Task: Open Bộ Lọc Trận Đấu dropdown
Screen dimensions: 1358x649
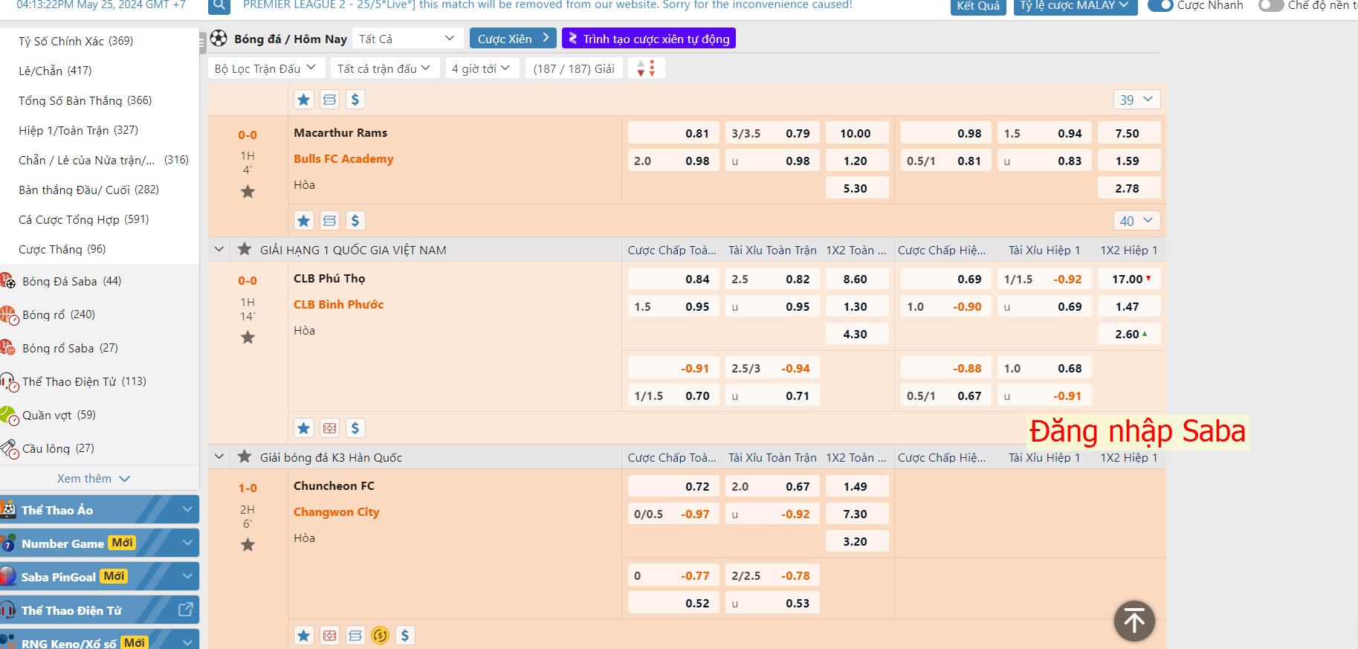Action: [265, 68]
